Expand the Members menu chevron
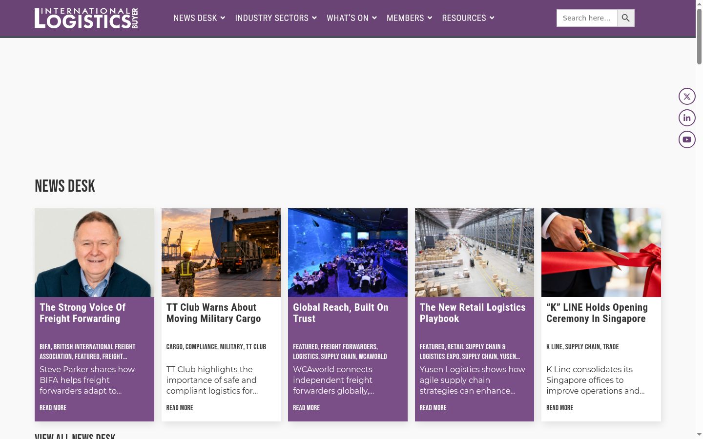Image resolution: width=703 pixels, height=439 pixels. tap(430, 18)
